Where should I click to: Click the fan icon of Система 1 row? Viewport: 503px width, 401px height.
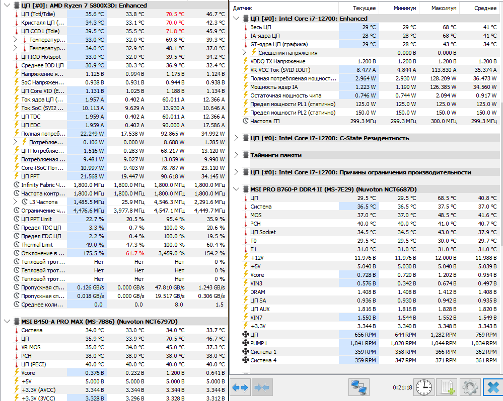point(246,352)
